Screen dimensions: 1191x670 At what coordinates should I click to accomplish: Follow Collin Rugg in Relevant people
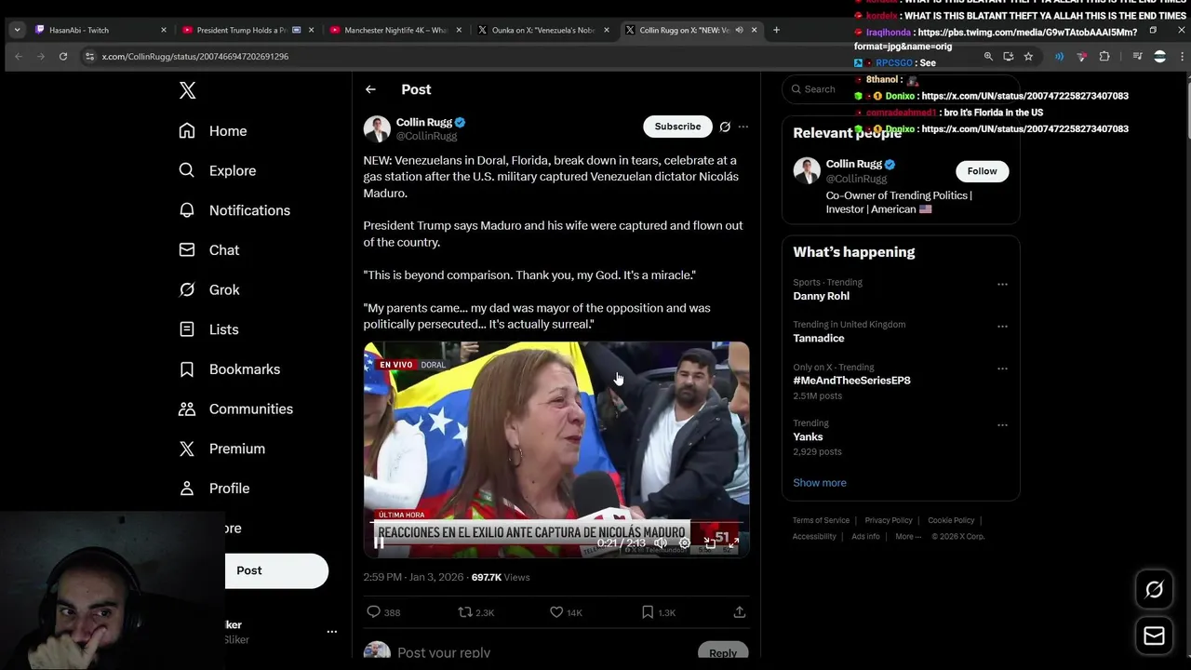click(x=982, y=171)
